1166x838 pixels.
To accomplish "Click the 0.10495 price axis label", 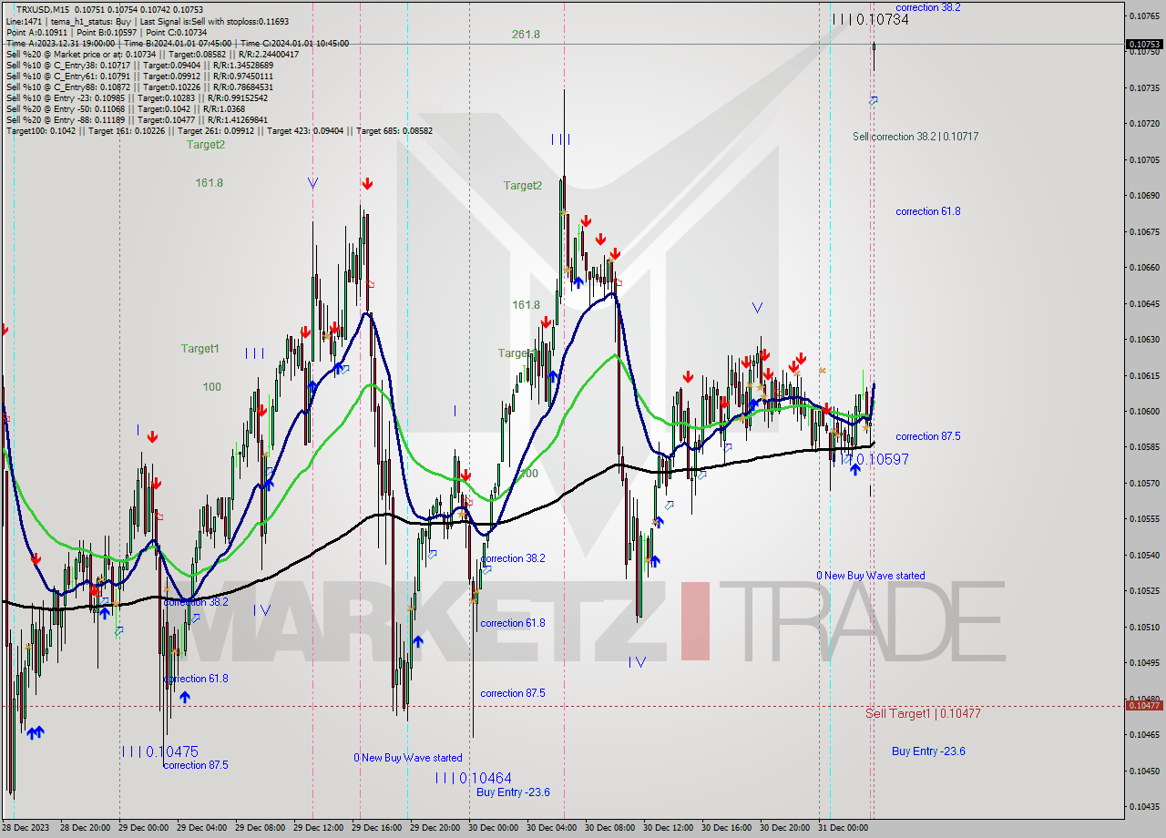I will click(x=1144, y=662).
